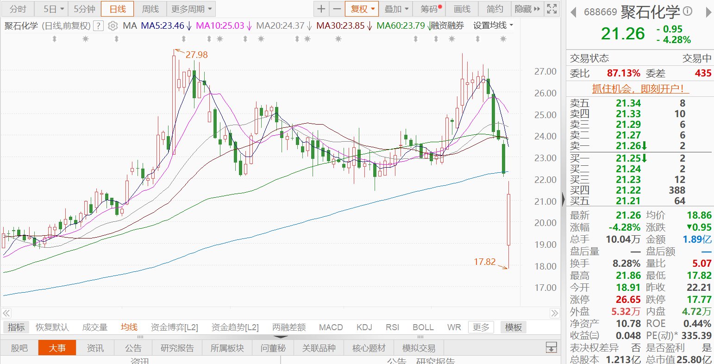The image size is (714, 364).
Task: Switch to the 周线 weekly tab
Action: coord(150,9)
